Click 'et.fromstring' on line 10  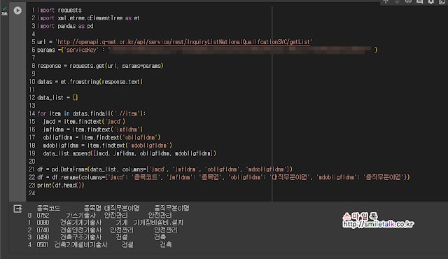click(x=80, y=82)
